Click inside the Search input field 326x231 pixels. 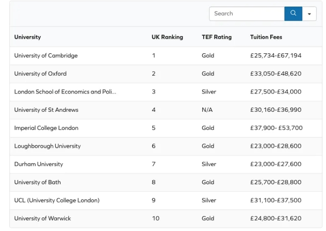tap(246, 14)
